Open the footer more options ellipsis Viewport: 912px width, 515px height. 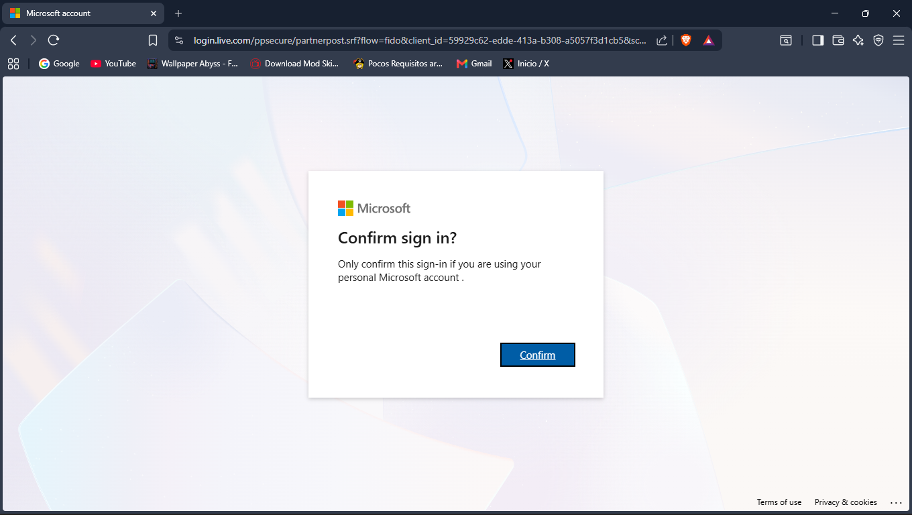(x=897, y=502)
